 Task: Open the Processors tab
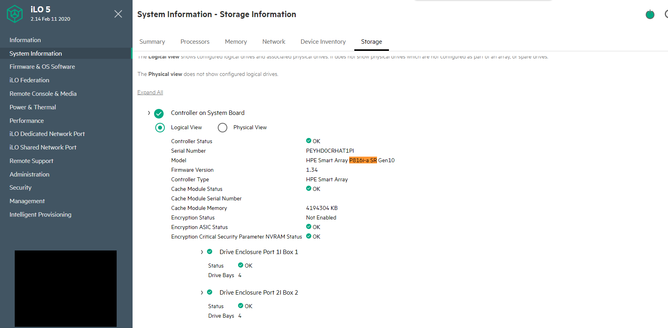[195, 42]
